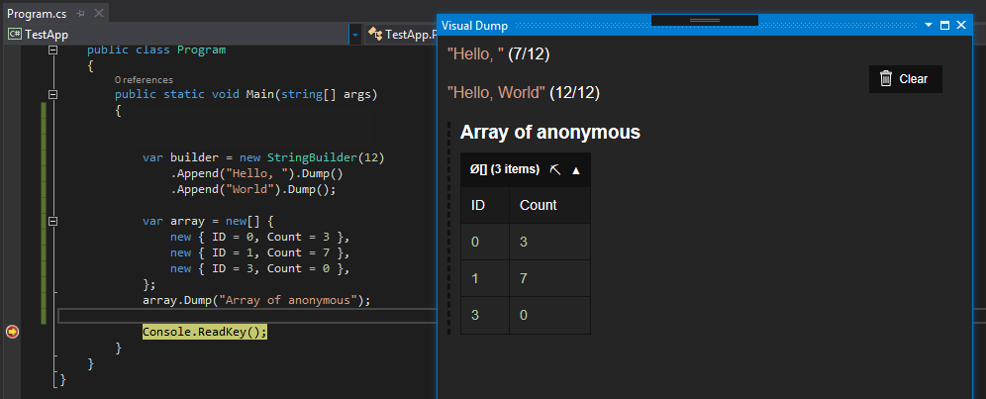This screenshot has width=986, height=399.
Task: Click the Count cell with value 7
Action: [549, 279]
